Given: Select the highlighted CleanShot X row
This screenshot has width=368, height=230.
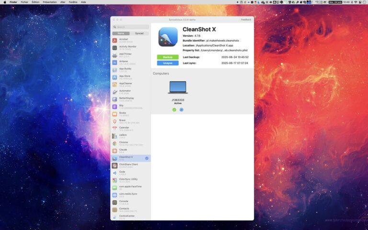Looking at the screenshot, I should (x=130, y=159).
